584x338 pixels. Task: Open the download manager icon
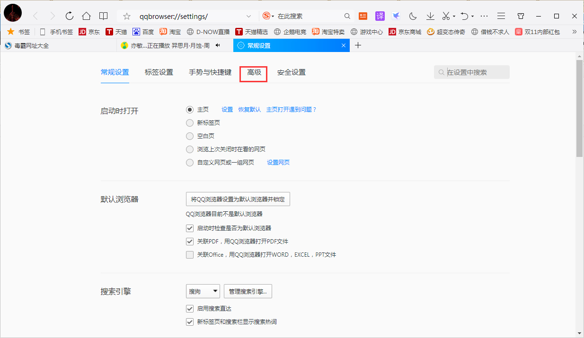tap(430, 16)
